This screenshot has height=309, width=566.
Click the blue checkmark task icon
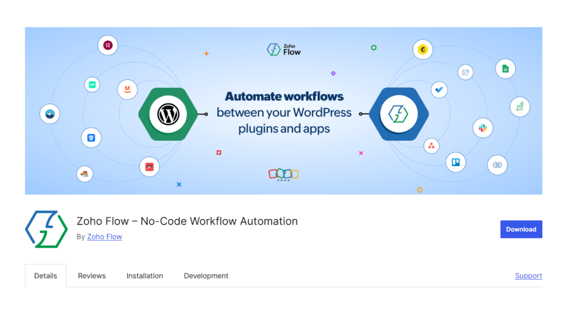pos(439,90)
